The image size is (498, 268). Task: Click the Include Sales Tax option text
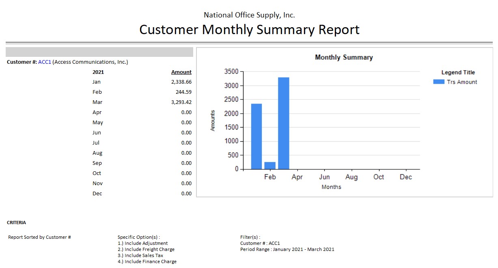click(140, 255)
